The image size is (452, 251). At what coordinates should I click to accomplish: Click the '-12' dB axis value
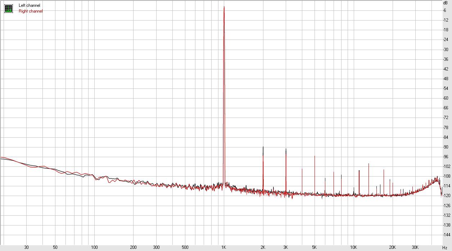tap(446, 20)
